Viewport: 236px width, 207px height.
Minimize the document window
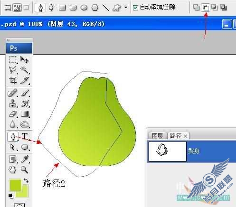227,24
